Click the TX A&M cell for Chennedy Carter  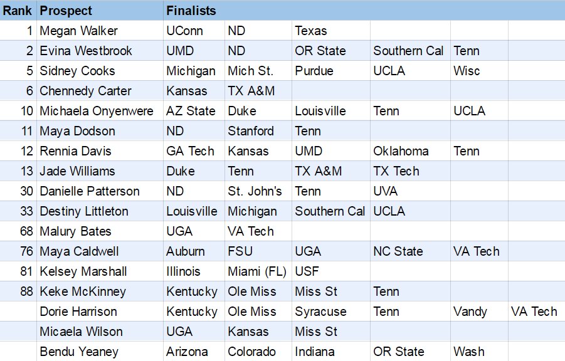258,91
